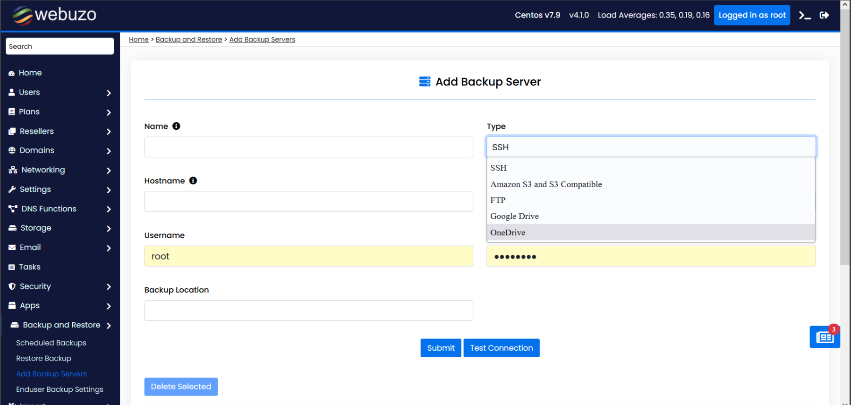Choose OneDrive from the Type dropdown

click(x=508, y=233)
